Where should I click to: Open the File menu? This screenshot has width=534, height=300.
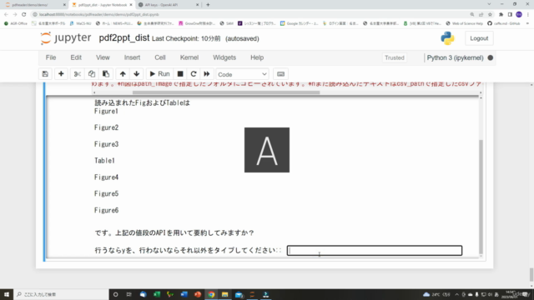point(51,57)
